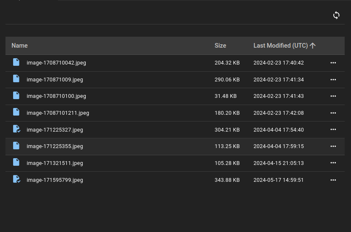Click the 113.25 KB size value
Screen dimensions: 351x232
[227, 146]
